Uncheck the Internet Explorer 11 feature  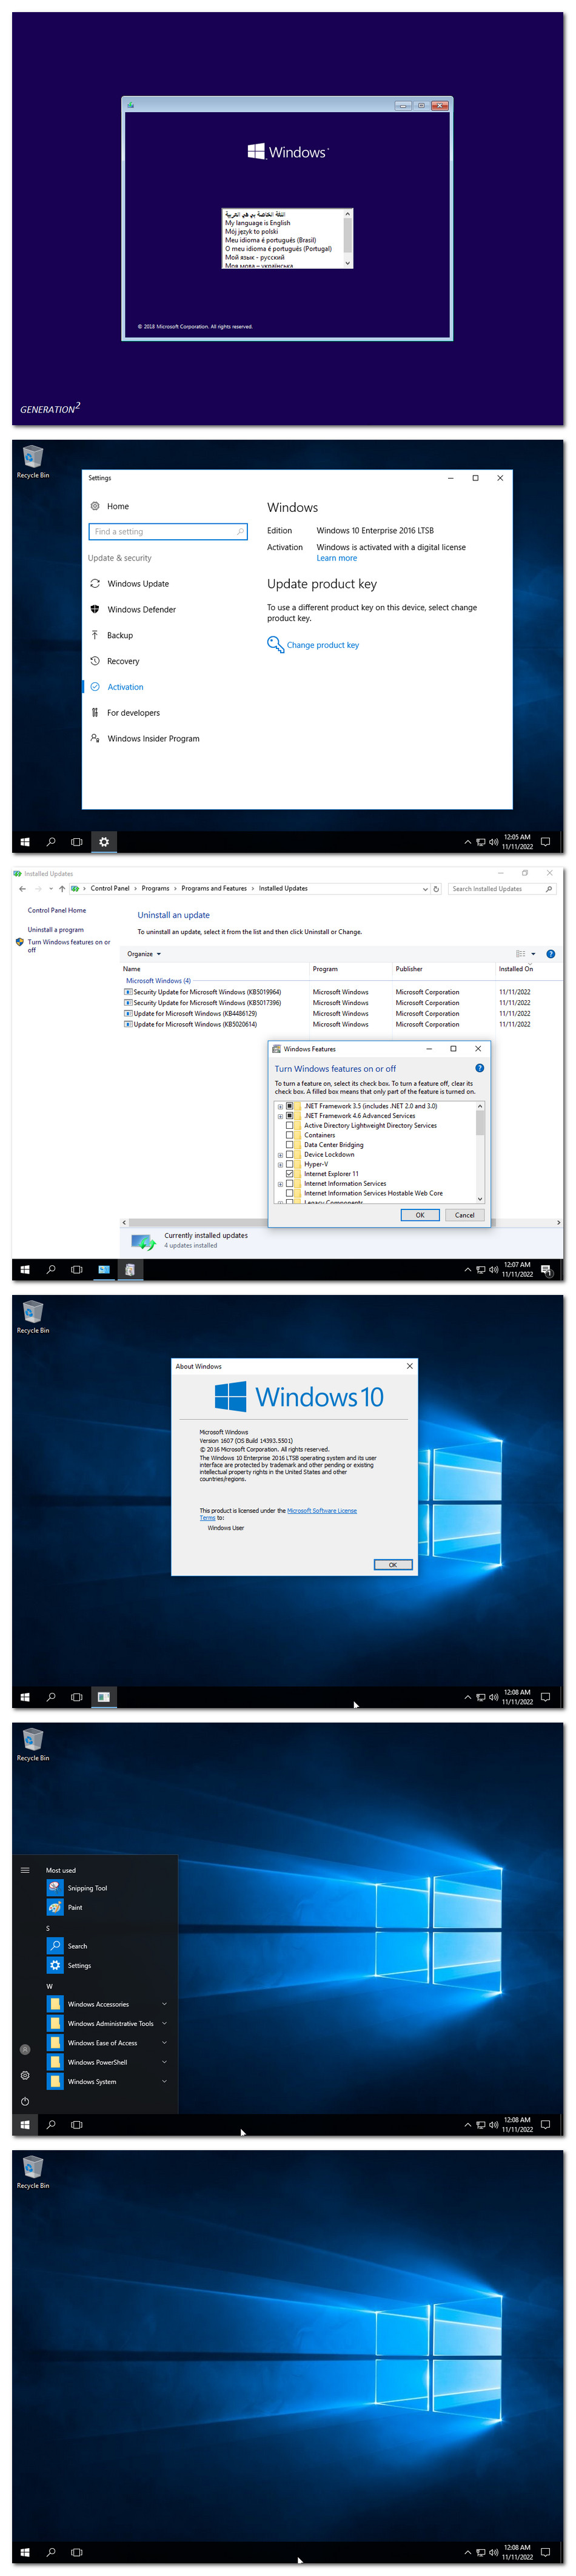290,1173
